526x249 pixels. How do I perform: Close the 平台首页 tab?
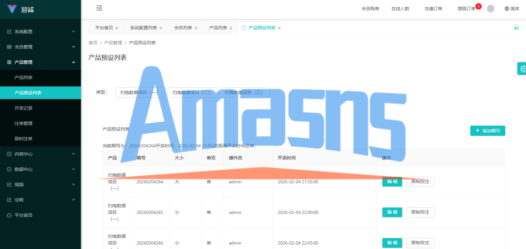pos(117,28)
